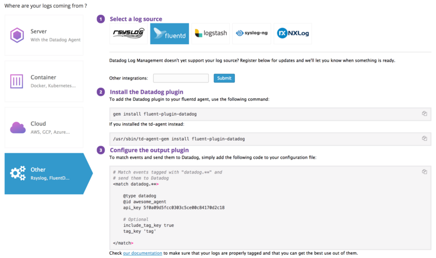
Task: Open the Server log source card
Action: point(44,35)
